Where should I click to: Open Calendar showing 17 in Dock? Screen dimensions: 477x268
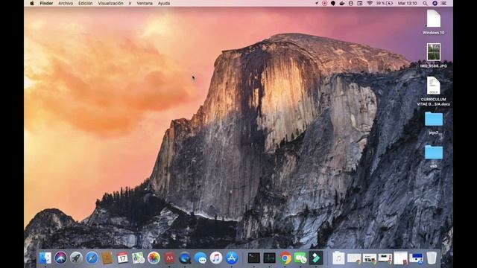122,258
